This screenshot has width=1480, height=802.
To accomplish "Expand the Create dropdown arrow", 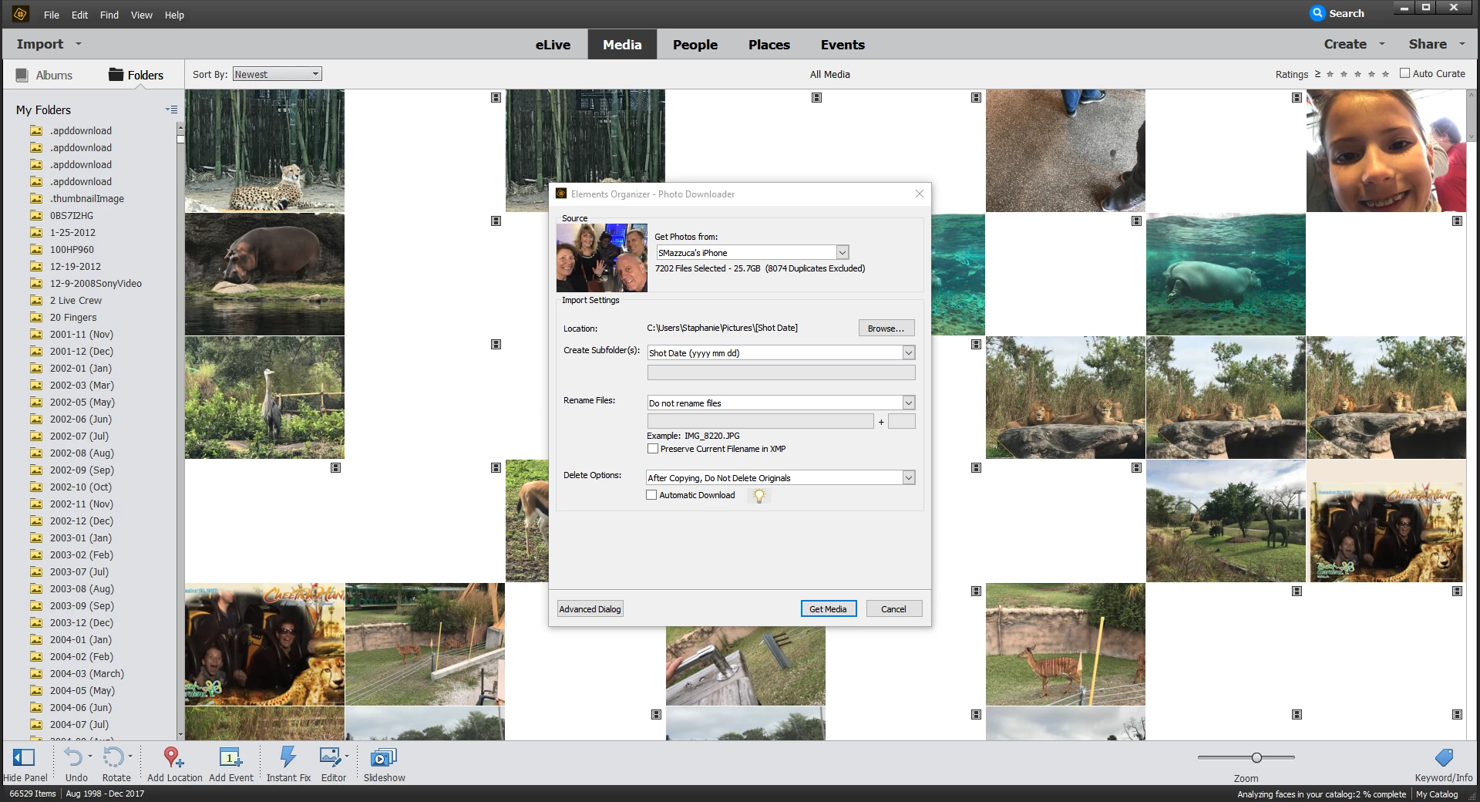I will pos(1381,44).
